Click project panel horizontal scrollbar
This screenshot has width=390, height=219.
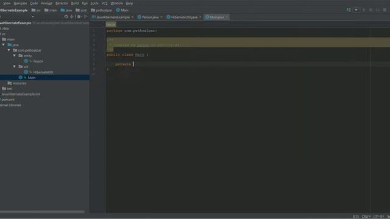click(x=42, y=212)
